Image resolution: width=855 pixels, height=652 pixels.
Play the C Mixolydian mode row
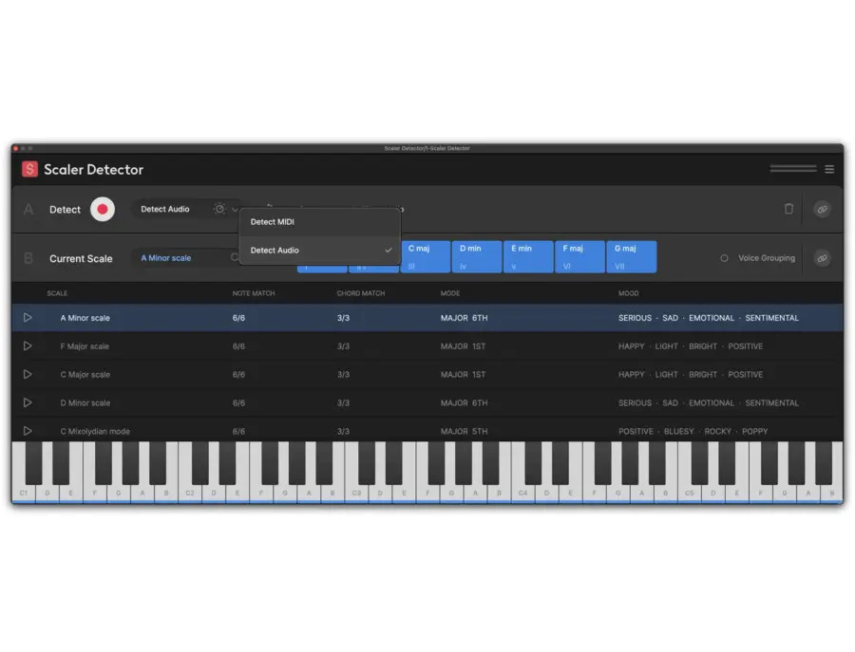[x=28, y=431]
